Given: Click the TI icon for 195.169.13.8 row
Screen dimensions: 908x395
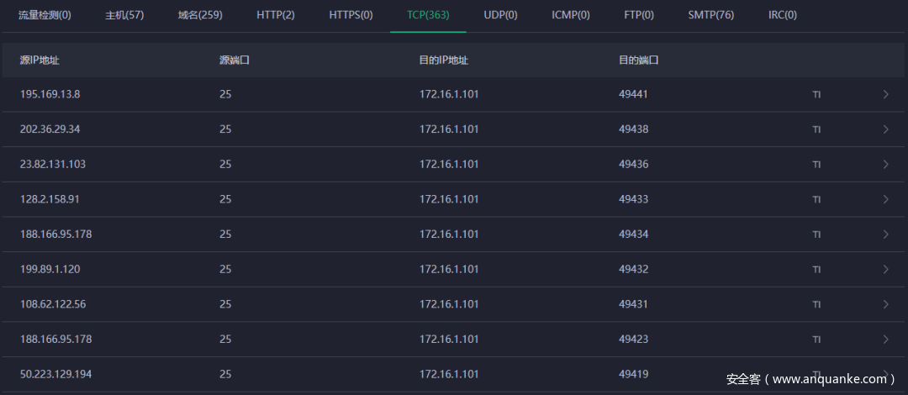Looking at the screenshot, I should (816, 95).
